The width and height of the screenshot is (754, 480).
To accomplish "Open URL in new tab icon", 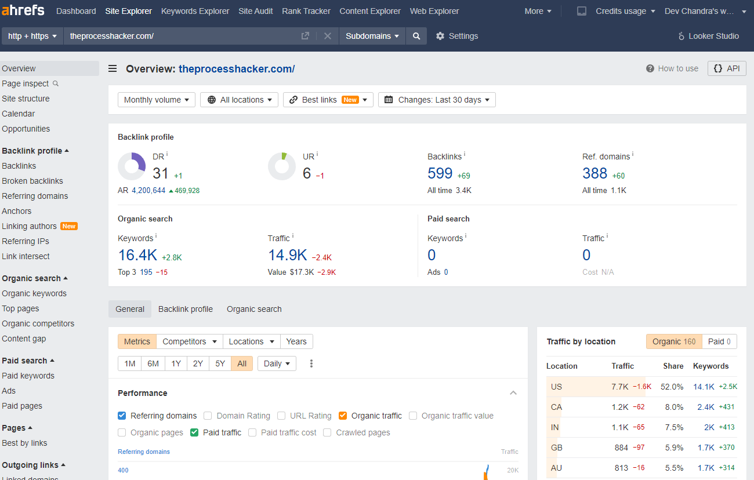I will point(305,36).
